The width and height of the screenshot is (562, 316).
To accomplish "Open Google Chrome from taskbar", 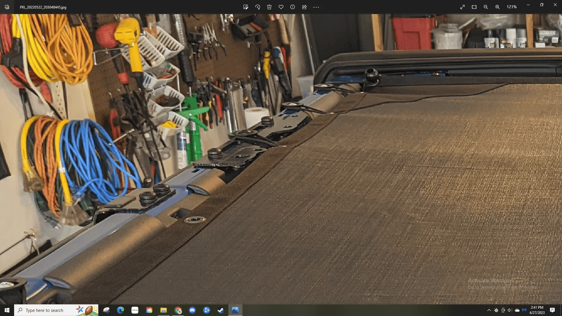I will (x=178, y=310).
